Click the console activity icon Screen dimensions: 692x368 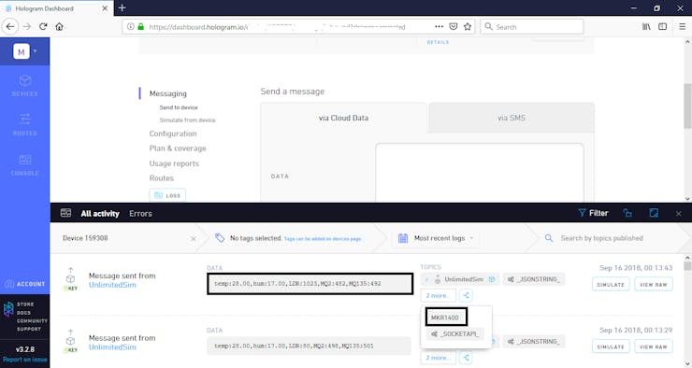(65, 213)
